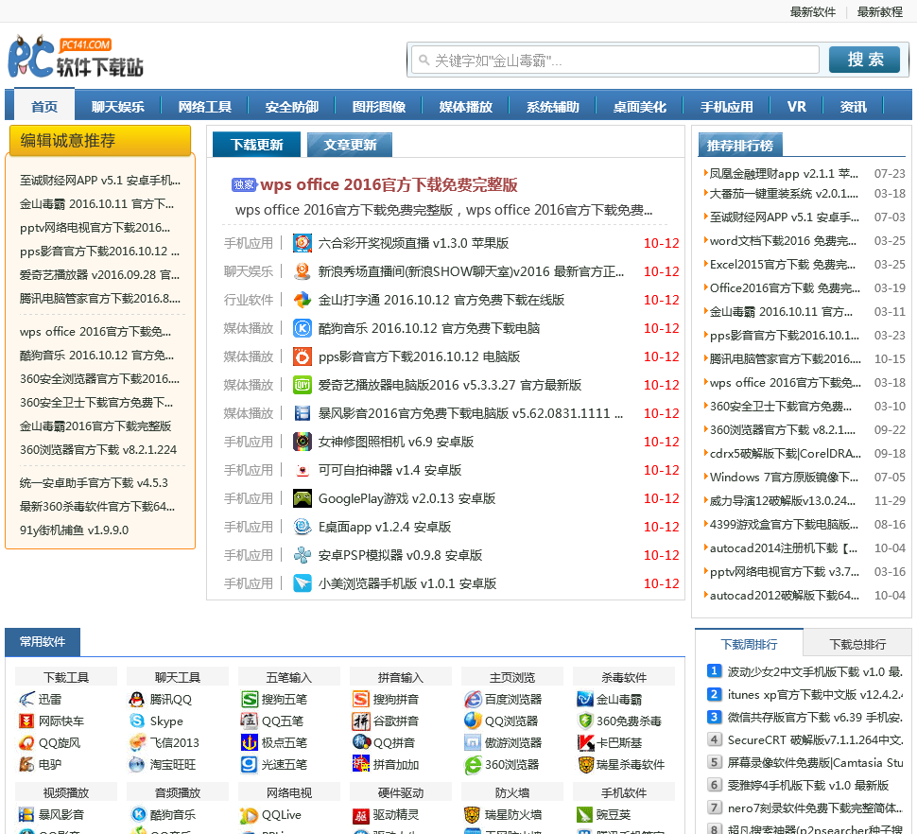The width and height of the screenshot is (917, 834).
Task: Open the 桌面美化 navigation menu
Action: coord(639,107)
